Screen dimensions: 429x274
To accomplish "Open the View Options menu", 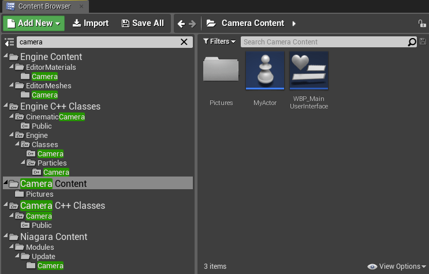I will [x=397, y=267].
